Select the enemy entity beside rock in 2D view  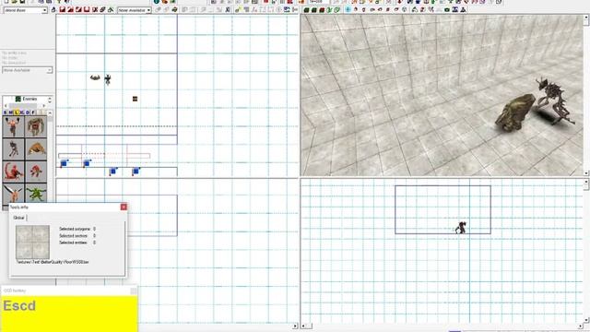(108, 79)
